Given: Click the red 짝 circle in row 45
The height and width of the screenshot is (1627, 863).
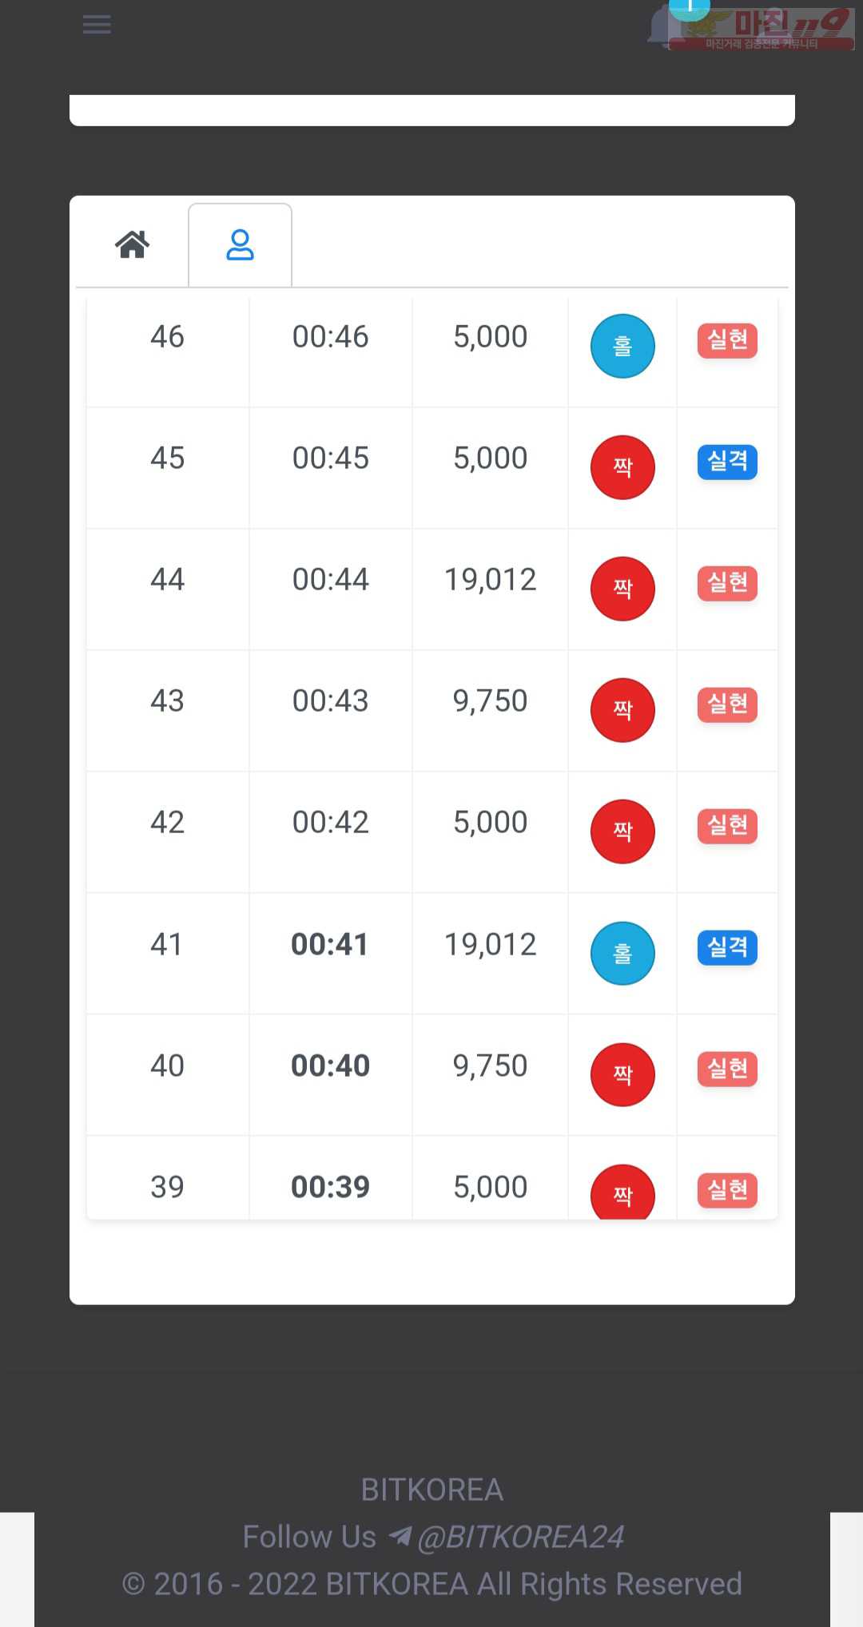Looking at the screenshot, I should [622, 467].
